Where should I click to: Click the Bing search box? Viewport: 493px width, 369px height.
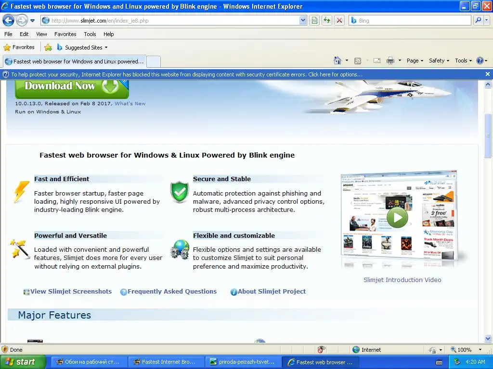click(x=410, y=20)
